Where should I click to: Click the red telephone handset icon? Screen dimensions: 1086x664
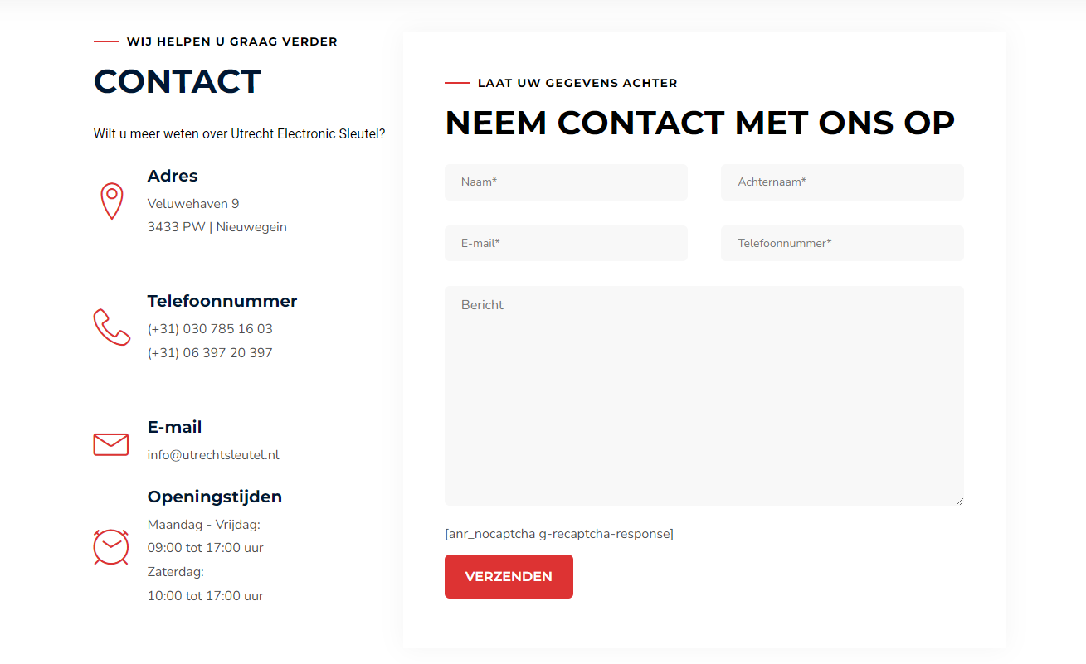(112, 327)
